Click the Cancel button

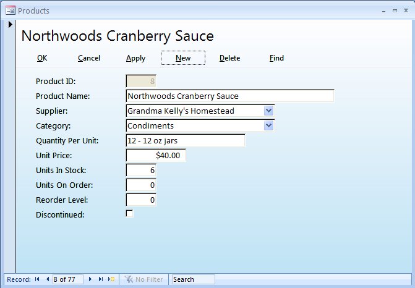(89, 58)
